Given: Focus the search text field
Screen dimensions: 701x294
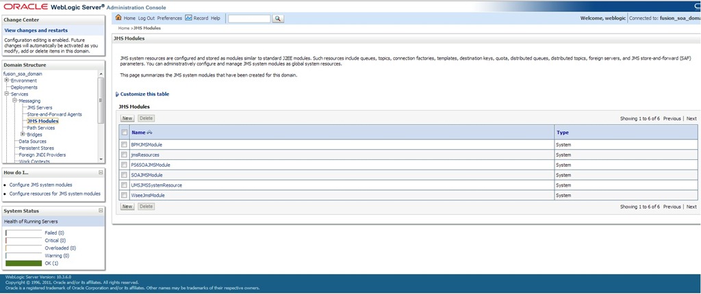Looking at the screenshot, I should [x=248, y=18].
